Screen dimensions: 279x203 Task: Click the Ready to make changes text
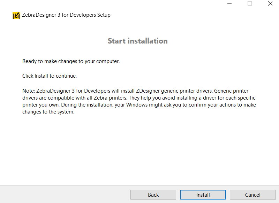[x=71, y=61]
